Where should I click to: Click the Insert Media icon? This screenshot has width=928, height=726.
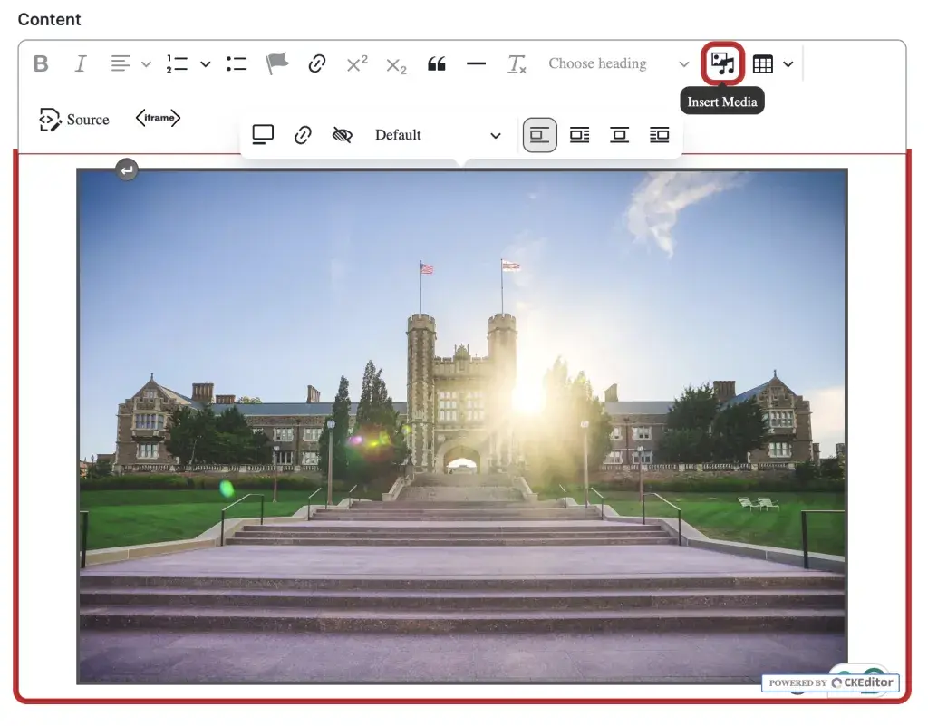[x=722, y=63]
